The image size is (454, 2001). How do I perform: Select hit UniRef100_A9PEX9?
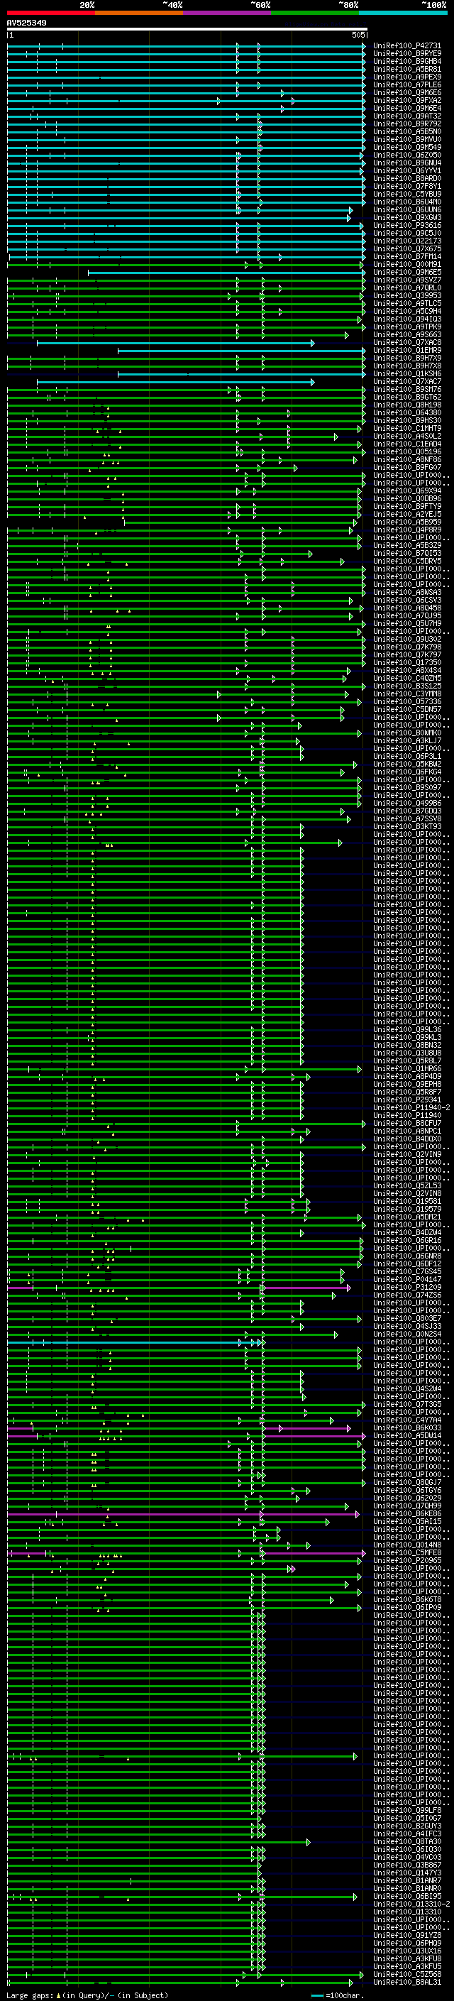coord(407,77)
